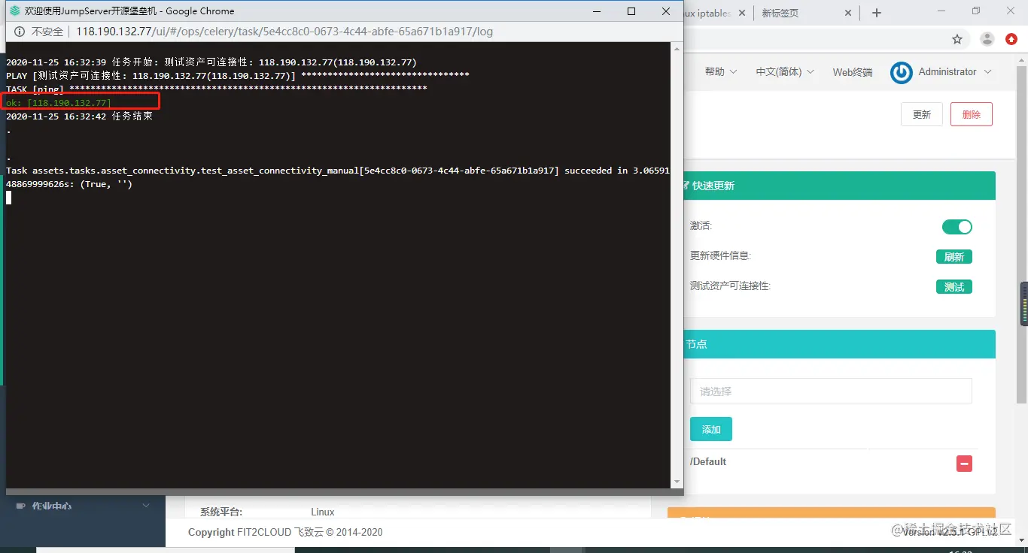Click the log scrollbar down arrow
Image resolution: width=1028 pixels, height=553 pixels.
pos(677,482)
